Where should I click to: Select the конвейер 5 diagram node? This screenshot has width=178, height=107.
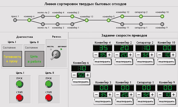click(108, 20)
